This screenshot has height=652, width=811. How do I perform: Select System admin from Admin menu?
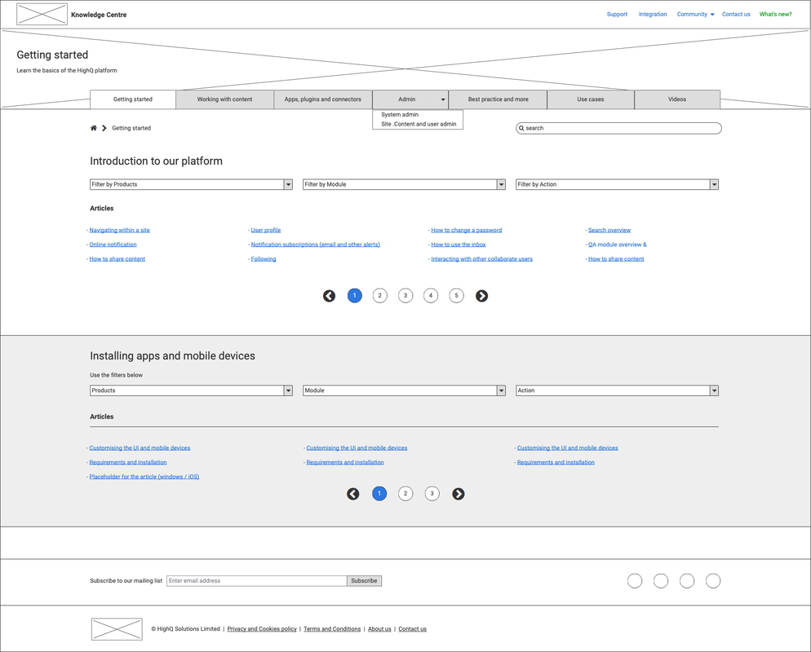click(400, 115)
